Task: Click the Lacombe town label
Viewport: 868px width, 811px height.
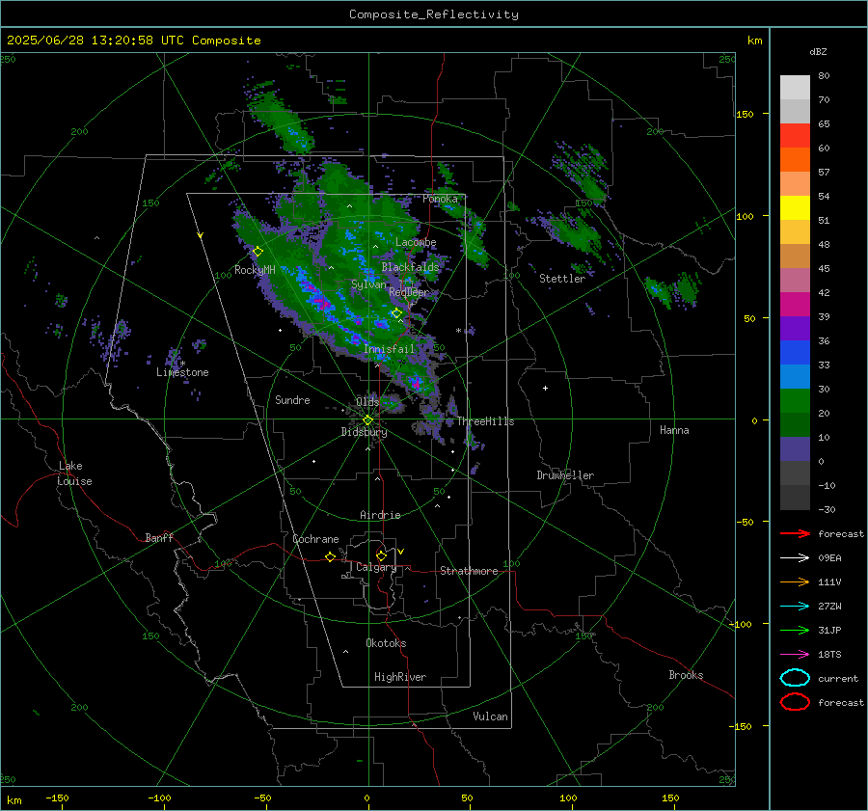Action: pos(416,242)
